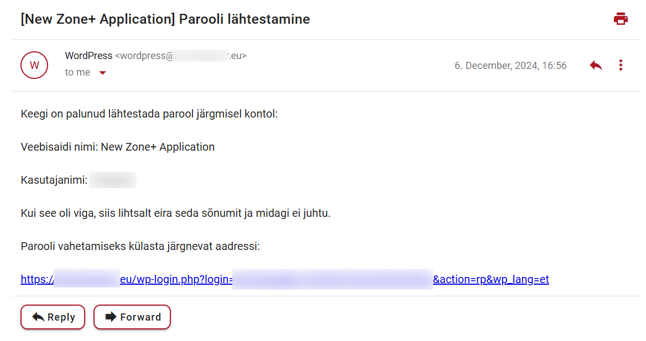Image resolution: width=646 pixels, height=341 pixels.
Task: Click the round W sender avatar
Action: (34, 65)
